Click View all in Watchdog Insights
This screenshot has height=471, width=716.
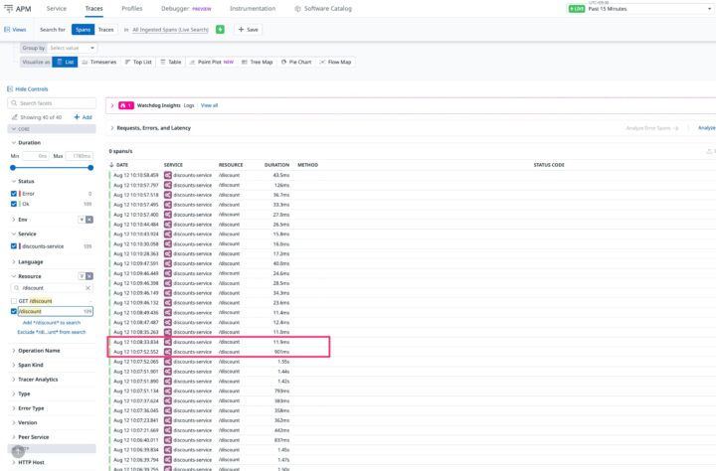(209, 105)
